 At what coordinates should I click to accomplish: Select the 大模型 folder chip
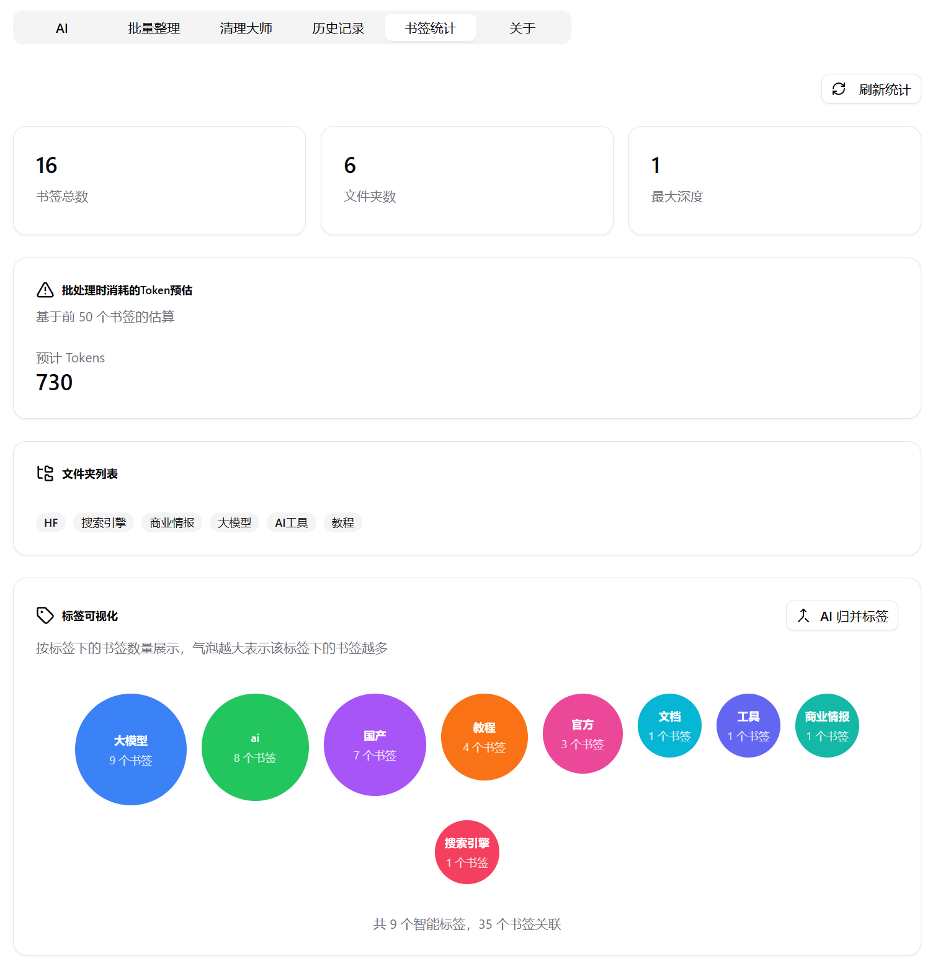[234, 523]
